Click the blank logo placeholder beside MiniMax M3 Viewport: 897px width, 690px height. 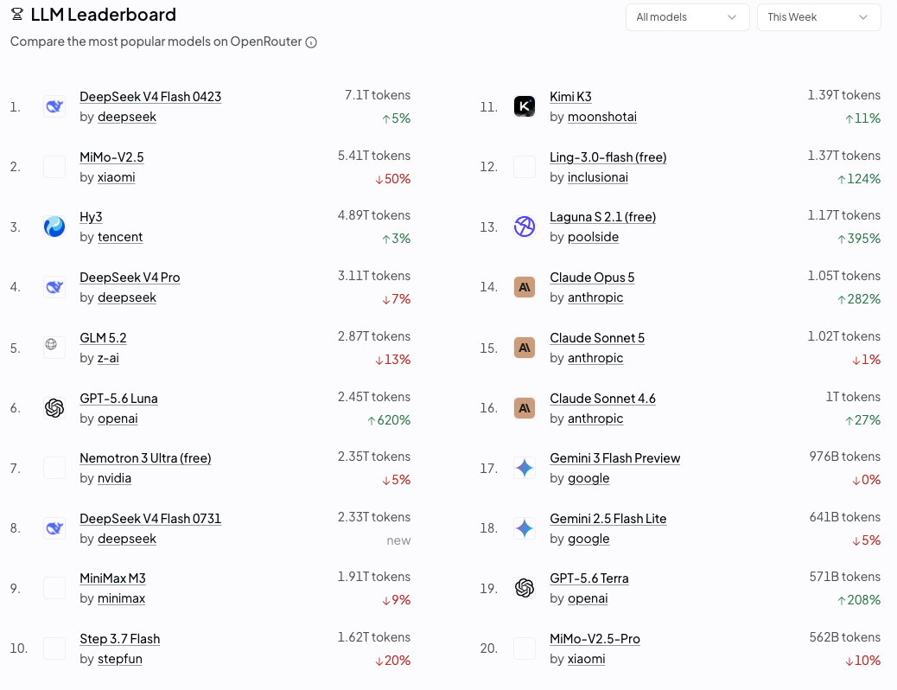pyautogui.click(x=54, y=588)
